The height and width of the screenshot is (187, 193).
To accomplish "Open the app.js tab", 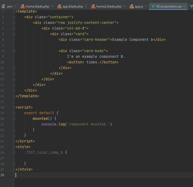I will (x=139, y=6).
